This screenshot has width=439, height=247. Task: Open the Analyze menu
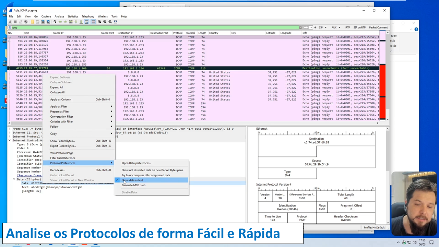coord(59,16)
